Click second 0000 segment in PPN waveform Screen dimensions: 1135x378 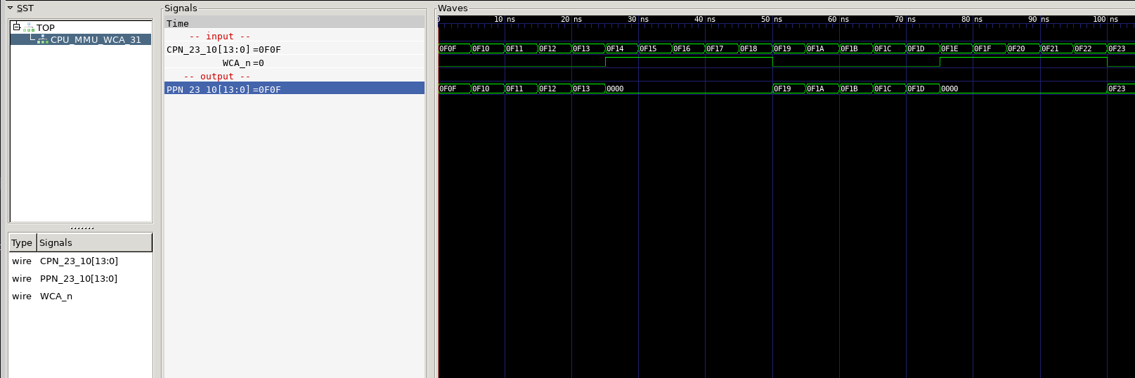(1023, 89)
